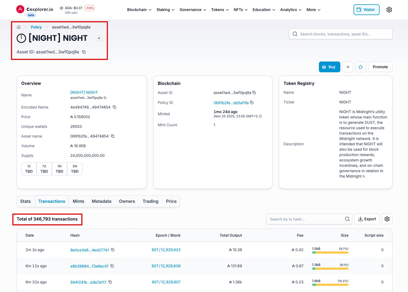Viewport: 408px width, 292px height.
Task: Click the Search by tx hash field
Action: [306, 219]
